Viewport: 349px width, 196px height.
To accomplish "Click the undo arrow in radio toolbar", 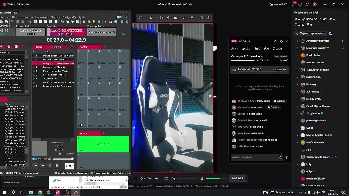I will pos(29,22).
